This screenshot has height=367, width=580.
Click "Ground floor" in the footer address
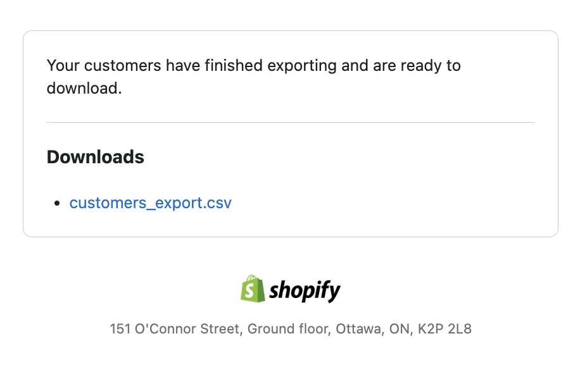point(289,329)
